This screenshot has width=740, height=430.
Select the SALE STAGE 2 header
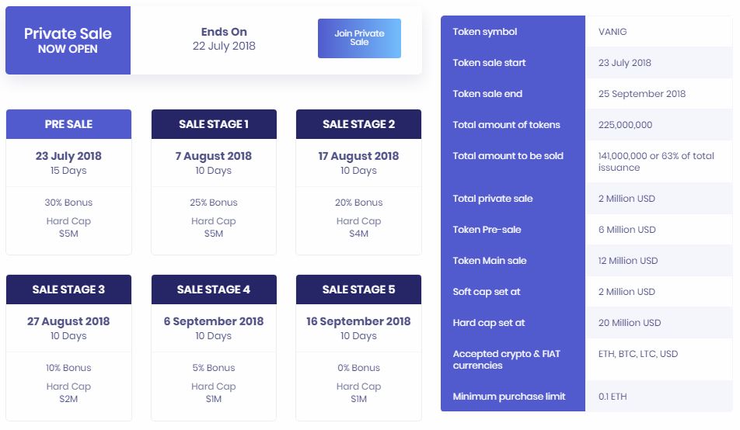358,124
